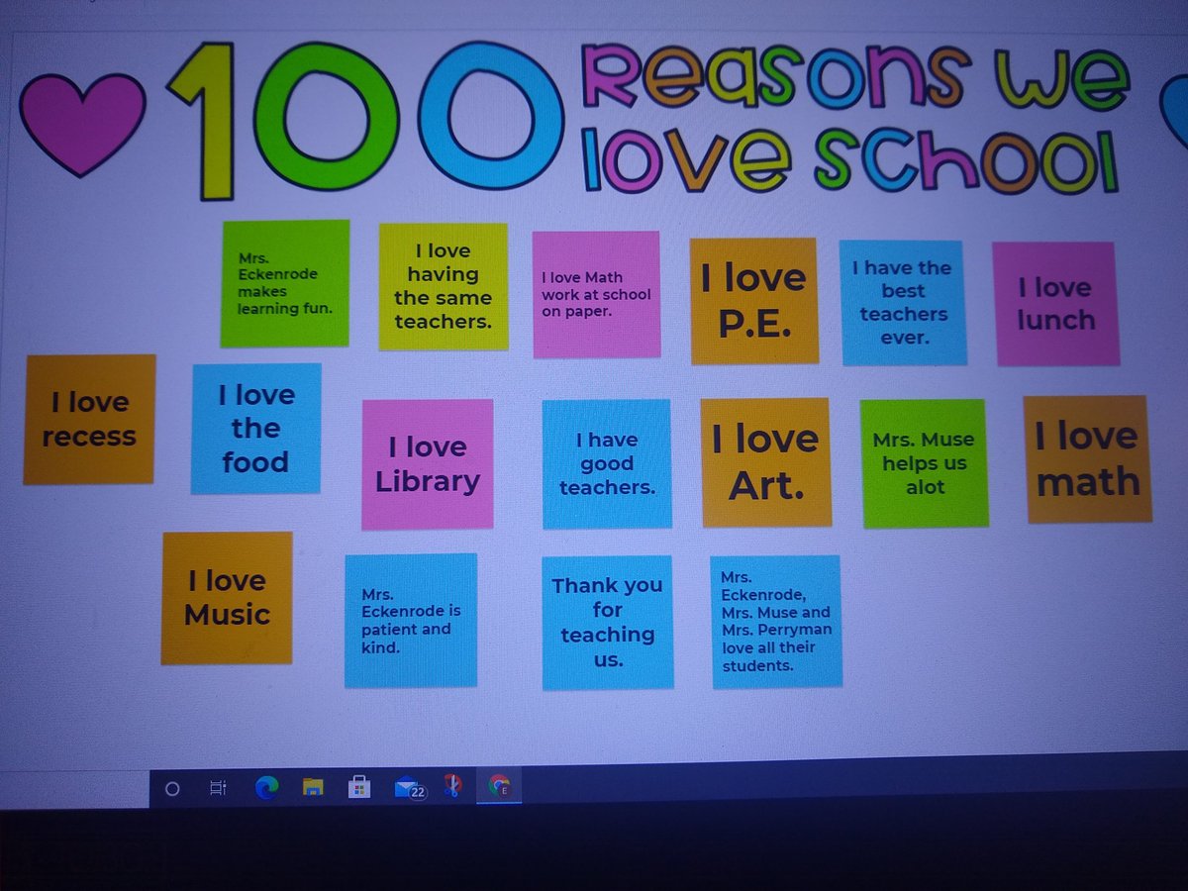Open Mail app with 22 unread badge
1188x891 pixels.
click(409, 789)
